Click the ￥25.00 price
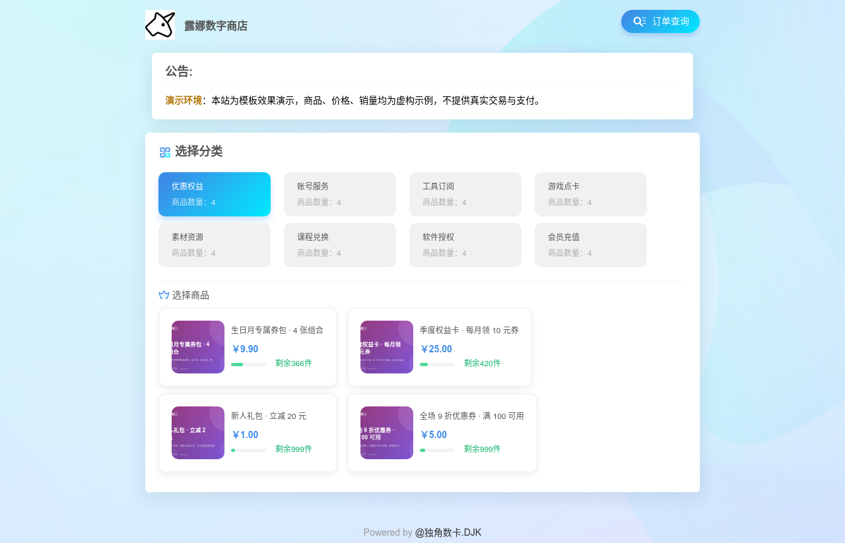This screenshot has width=845, height=543. click(436, 349)
